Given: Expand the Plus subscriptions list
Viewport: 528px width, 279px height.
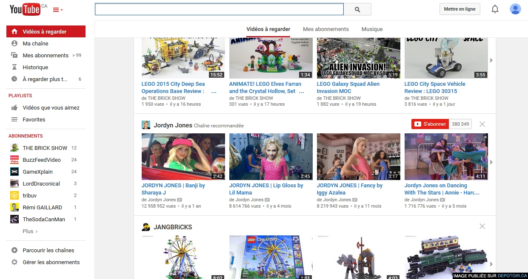Looking at the screenshot, I should click(30, 231).
